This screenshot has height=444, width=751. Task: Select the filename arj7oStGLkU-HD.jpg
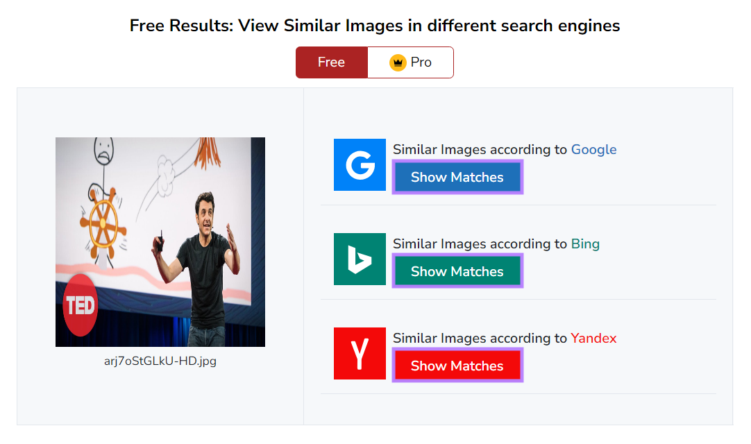[x=160, y=361]
